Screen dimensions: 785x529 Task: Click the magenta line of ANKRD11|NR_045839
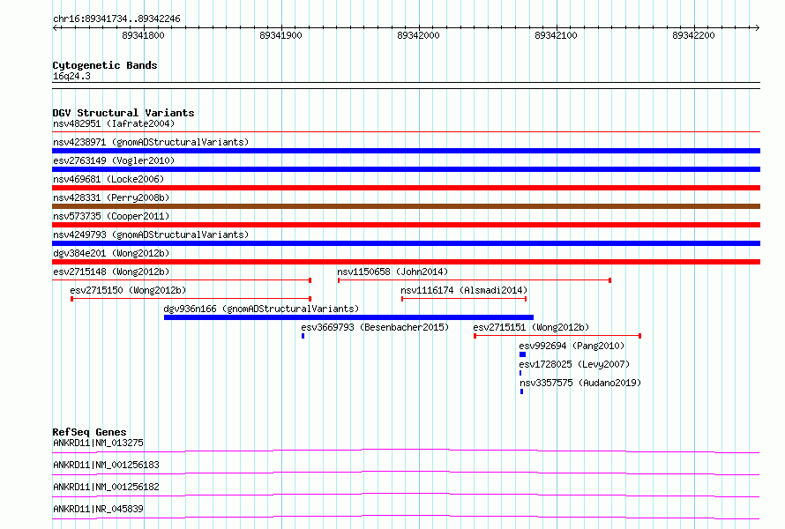pos(406,517)
